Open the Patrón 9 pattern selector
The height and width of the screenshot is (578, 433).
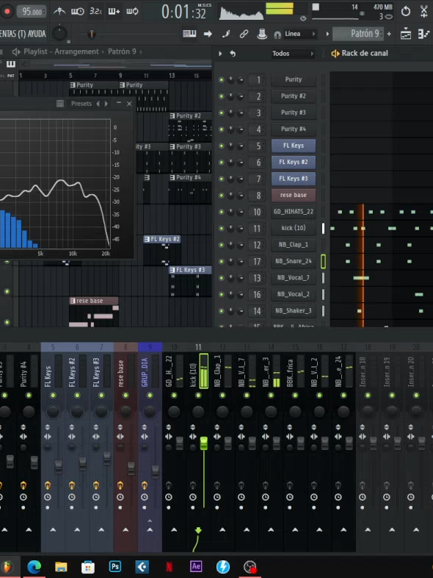[x=358, y=34]
